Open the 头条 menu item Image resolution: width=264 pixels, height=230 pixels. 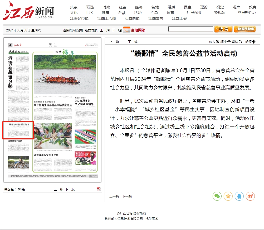pyautogui.click(x=74, y=7)
